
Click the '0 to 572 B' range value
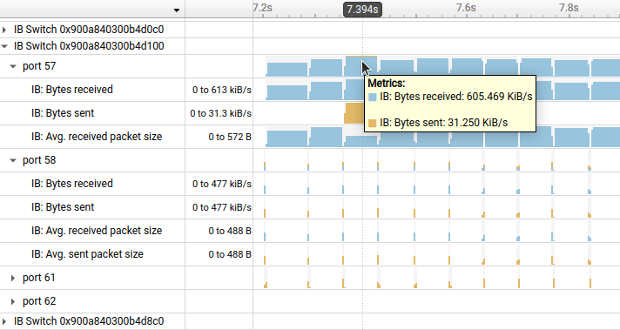230,138
